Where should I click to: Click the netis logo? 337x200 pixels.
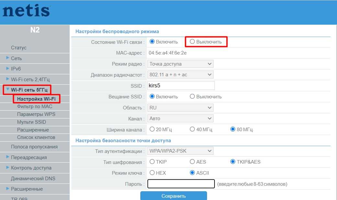26,11
